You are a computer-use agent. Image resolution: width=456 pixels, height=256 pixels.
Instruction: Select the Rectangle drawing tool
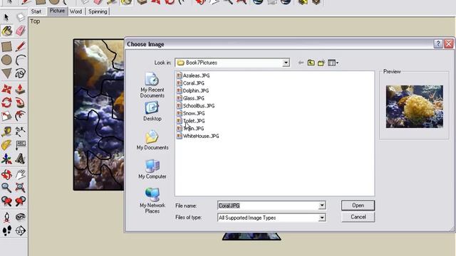[6, 46]
